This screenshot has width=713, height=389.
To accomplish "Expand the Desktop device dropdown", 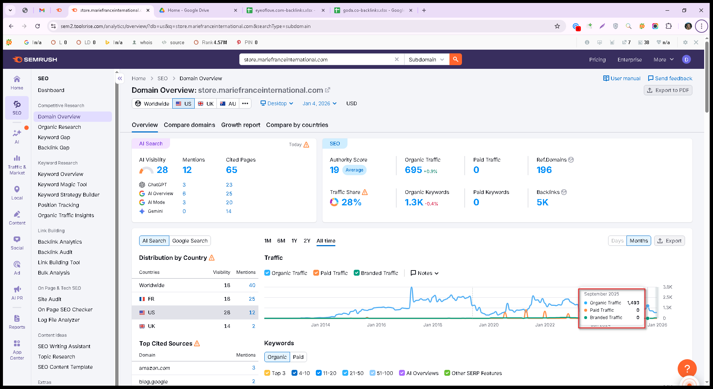I will pyautogui.click(x=277, y=103).
